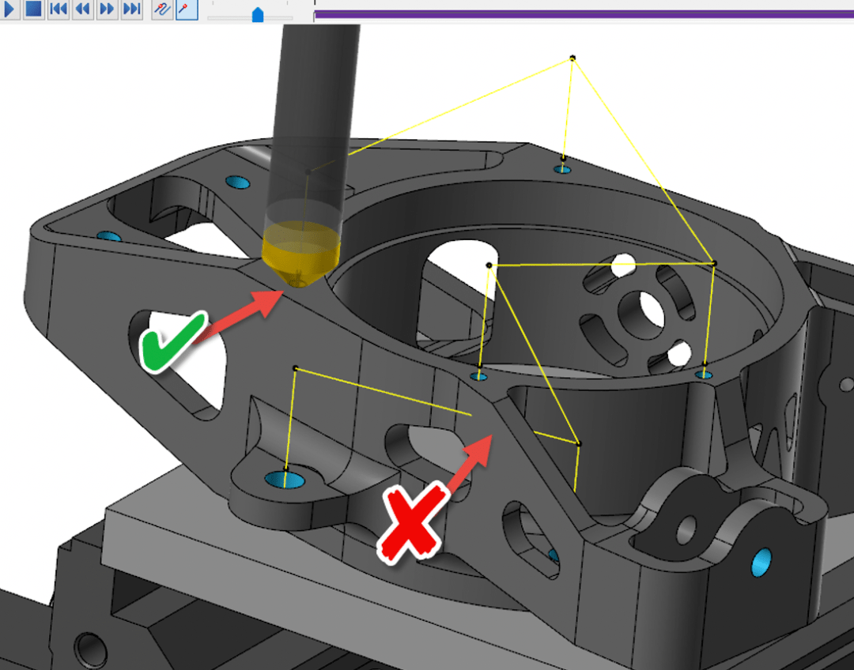Viewport: 854px width, 670px height.
Task: Jump to the start of the simulation
Action: click(58, 9)
